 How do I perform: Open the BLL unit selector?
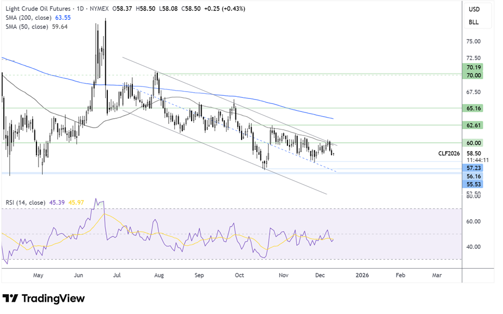[x=474, y=22]
